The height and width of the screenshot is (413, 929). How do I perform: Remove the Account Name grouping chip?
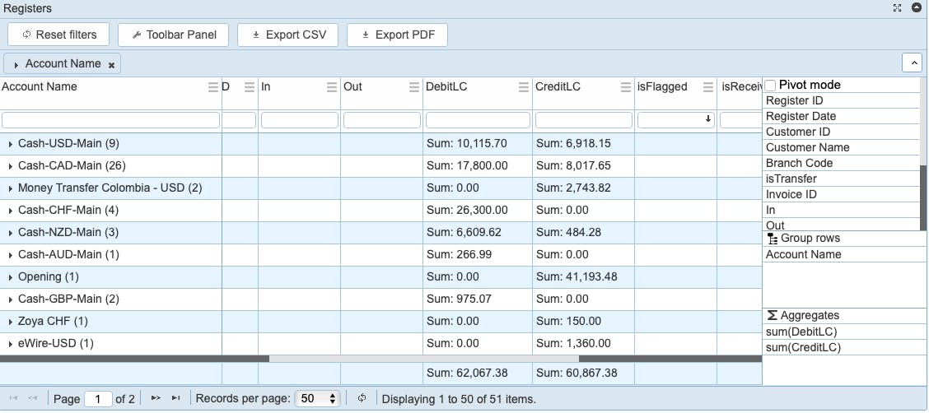coord(112,65)
